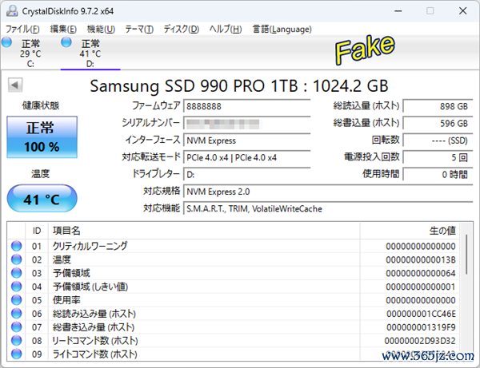Click status orb for row 04 予備領域 (しきい値)
Screen dimensions: 480x368
coord(17,287)
